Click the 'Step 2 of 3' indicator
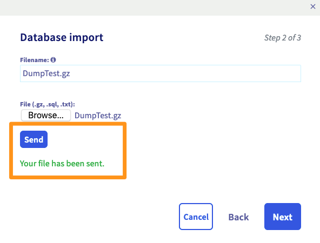The width and height of the screenshot is (320, 243). (283, 38)
